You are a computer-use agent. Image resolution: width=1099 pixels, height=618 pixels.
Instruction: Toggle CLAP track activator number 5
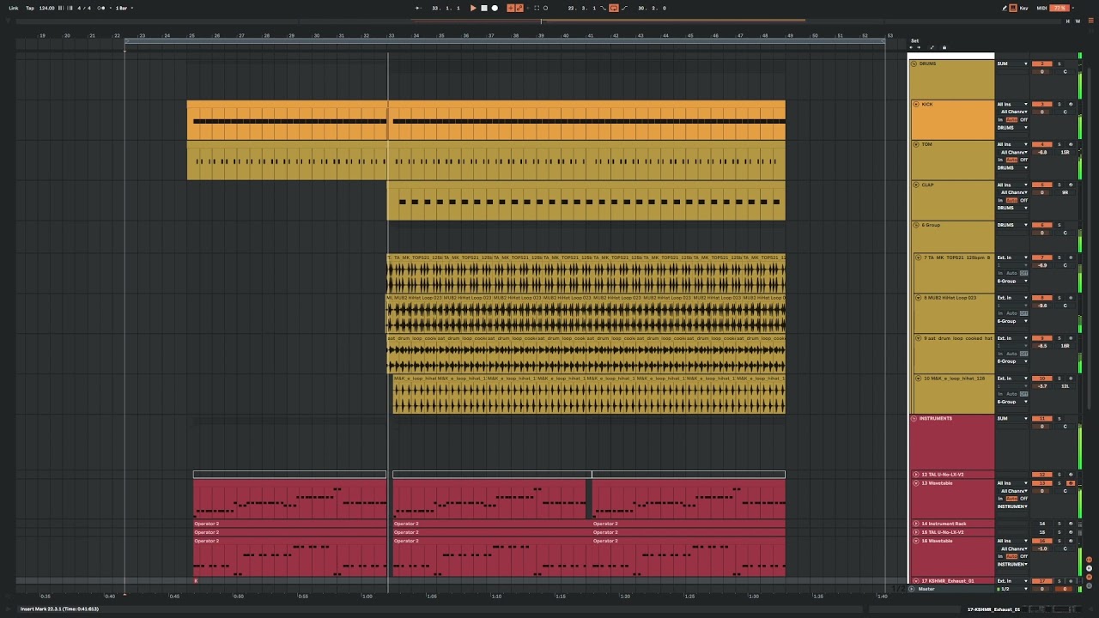coord(1041,185)
